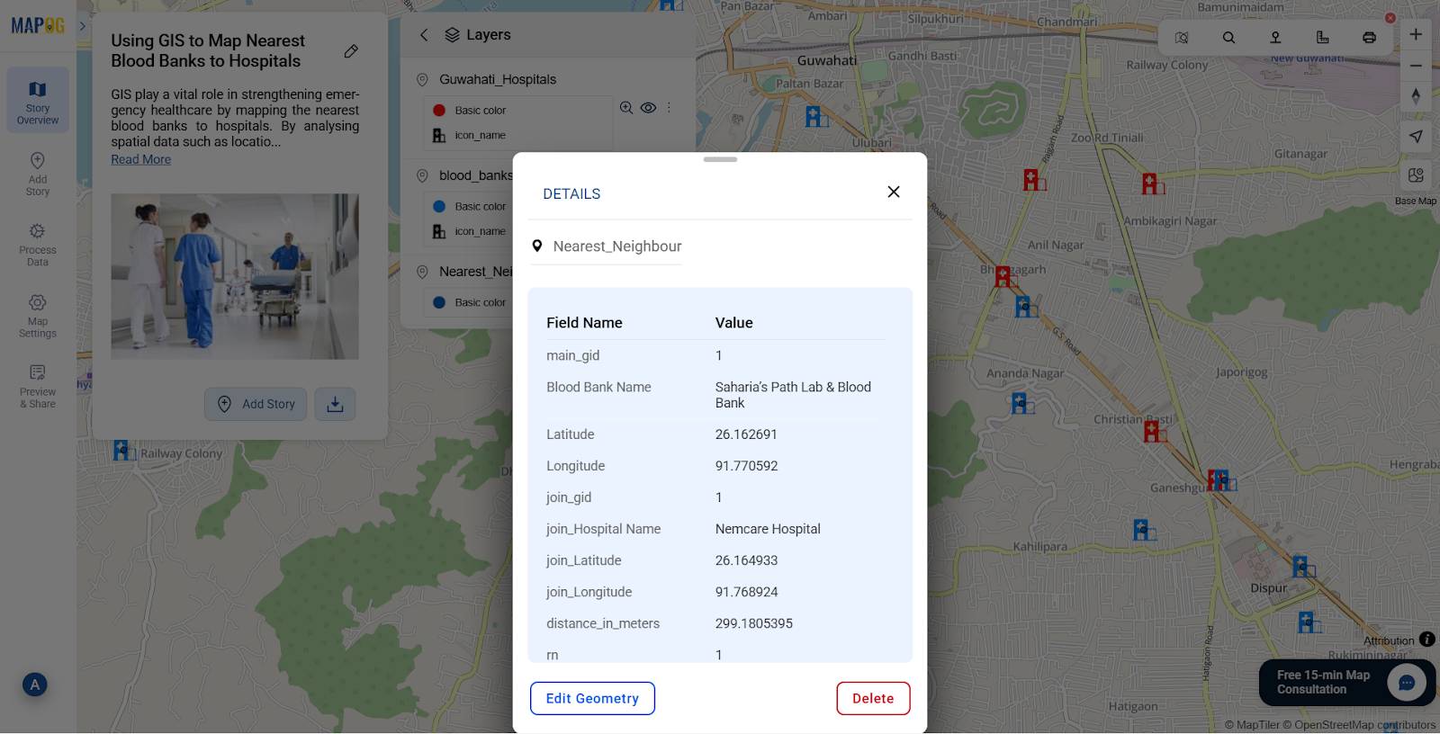Open Guwahati_Hospitals layer options menu
This screenshot has width=1440, height=734.
(x=669, y=108)
